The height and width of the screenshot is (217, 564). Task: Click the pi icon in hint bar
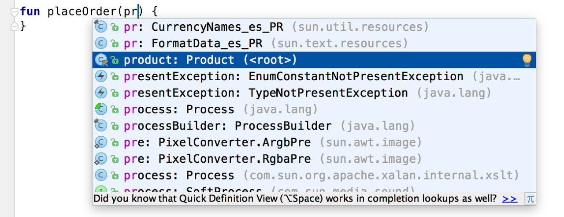point(531,199)
